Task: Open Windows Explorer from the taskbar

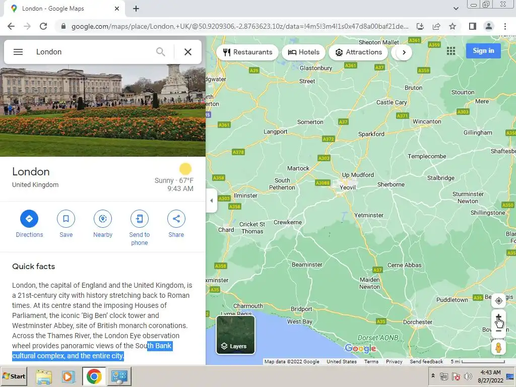Action: [44, 377]
